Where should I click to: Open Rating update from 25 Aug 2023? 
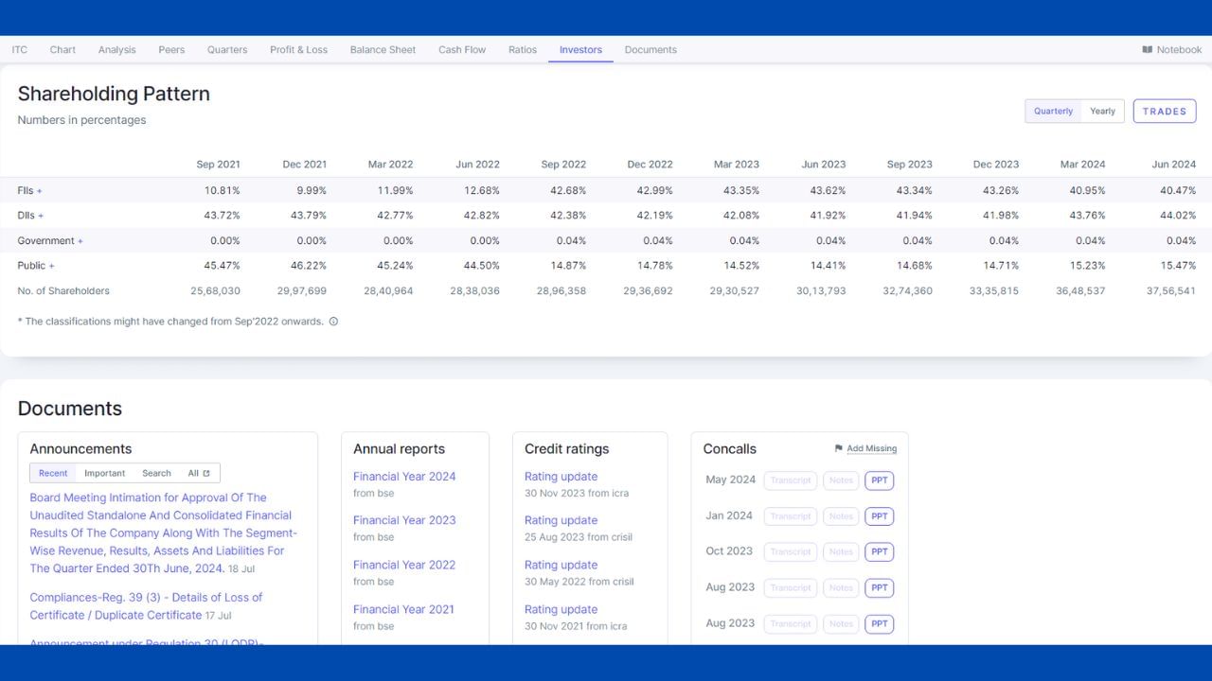click(x=561, y=520)
